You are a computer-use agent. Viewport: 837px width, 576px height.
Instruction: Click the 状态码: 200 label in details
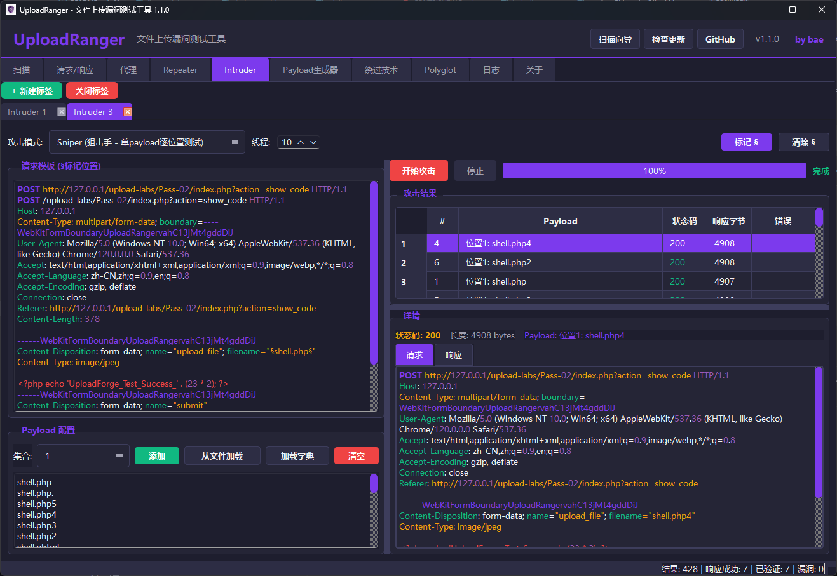pyautogui.click(x=418, y=335)
